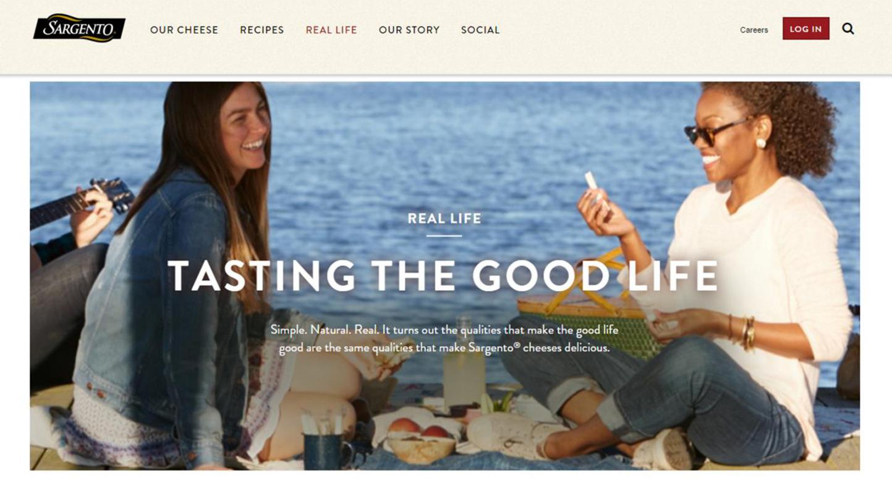892x494 pixels.
Task: Open the search magnifier icon
Action: pos(847,28)
